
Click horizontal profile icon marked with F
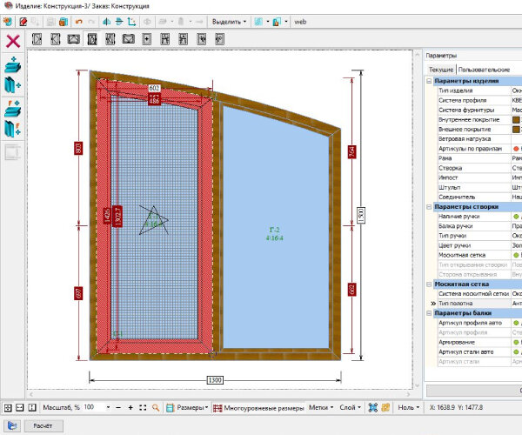[13, 109]
